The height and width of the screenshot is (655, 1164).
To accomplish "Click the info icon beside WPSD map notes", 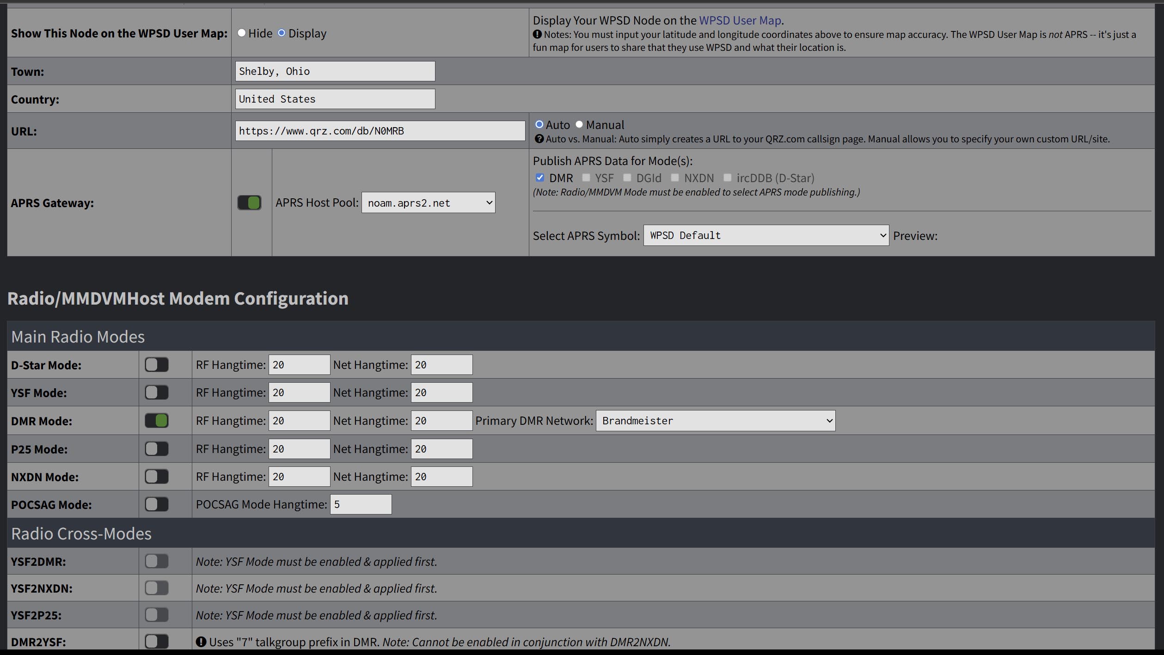I will tap(537, 34).
